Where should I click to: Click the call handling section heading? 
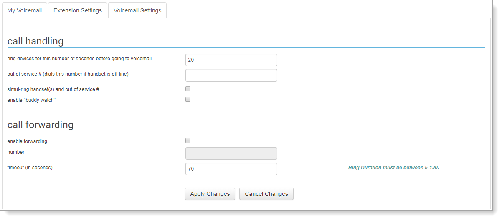click(35, 41)
